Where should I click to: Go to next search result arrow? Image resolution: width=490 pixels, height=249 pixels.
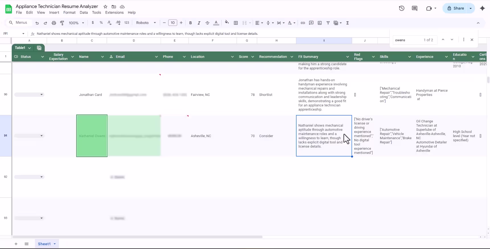click(x=452, y=40)
